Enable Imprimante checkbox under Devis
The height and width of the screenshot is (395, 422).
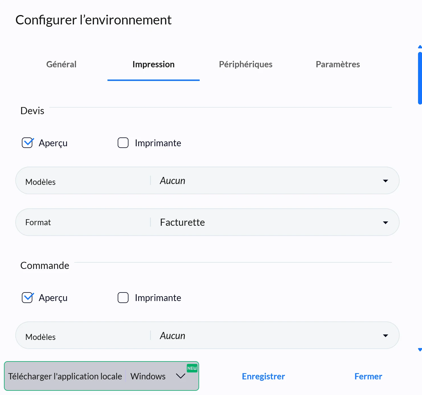(123, 143)
